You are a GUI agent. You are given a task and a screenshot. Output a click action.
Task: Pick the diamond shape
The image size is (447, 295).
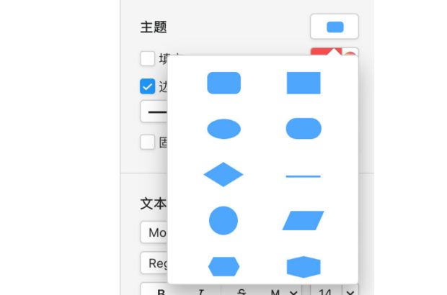click(223, 175)
